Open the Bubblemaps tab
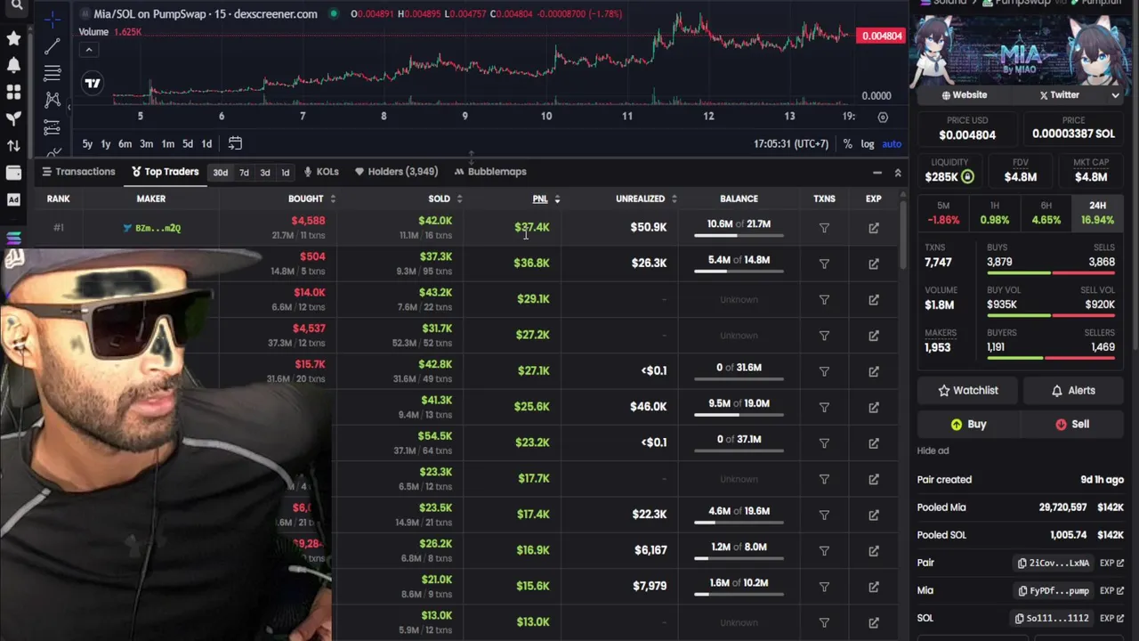Image resolution: width=1139 pixels, height=641 pixels. (490, 172)
